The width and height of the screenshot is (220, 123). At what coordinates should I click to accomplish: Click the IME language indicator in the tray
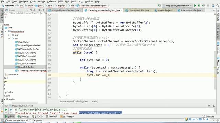pos(190,119)
